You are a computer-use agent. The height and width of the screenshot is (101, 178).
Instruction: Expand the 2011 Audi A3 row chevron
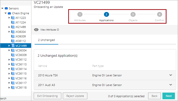pos(171,85)
